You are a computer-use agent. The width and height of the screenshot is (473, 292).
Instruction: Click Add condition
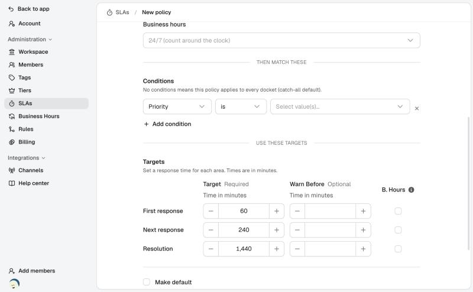coord(167,124)
